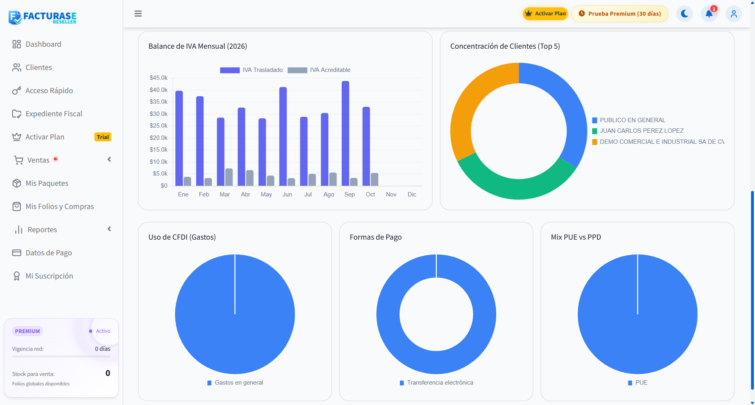Image resolution: width=755 pixels, height=405 pixels.
Task: Toggle IVA Acreditable legend series
Action: (319, 70)
